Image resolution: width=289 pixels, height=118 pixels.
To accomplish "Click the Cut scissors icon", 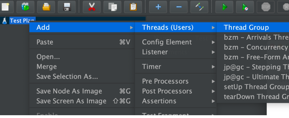I will 91,7.
